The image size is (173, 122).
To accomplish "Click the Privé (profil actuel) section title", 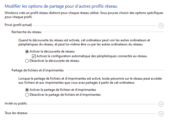I will pyautogui.click(x=19, y=25).
